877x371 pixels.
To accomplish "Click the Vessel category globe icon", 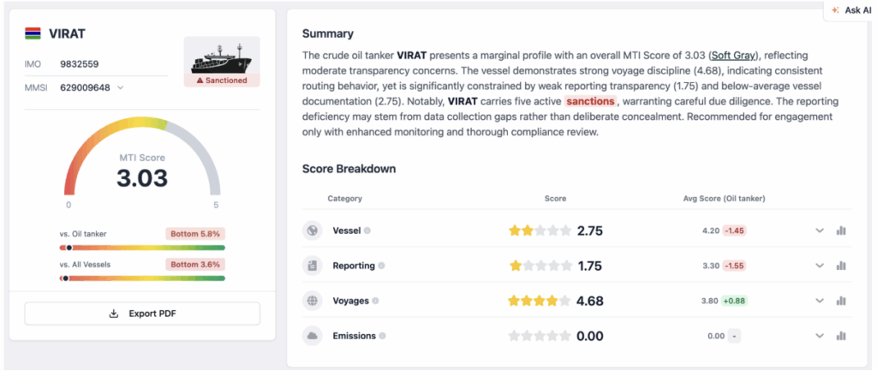I will (x=312, y=230).
